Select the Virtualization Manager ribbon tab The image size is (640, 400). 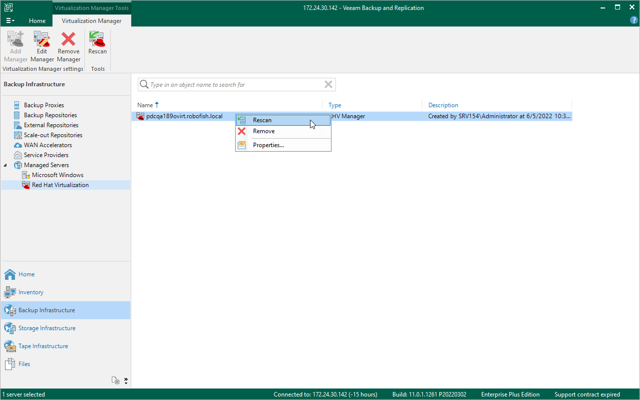pos(92,21)
